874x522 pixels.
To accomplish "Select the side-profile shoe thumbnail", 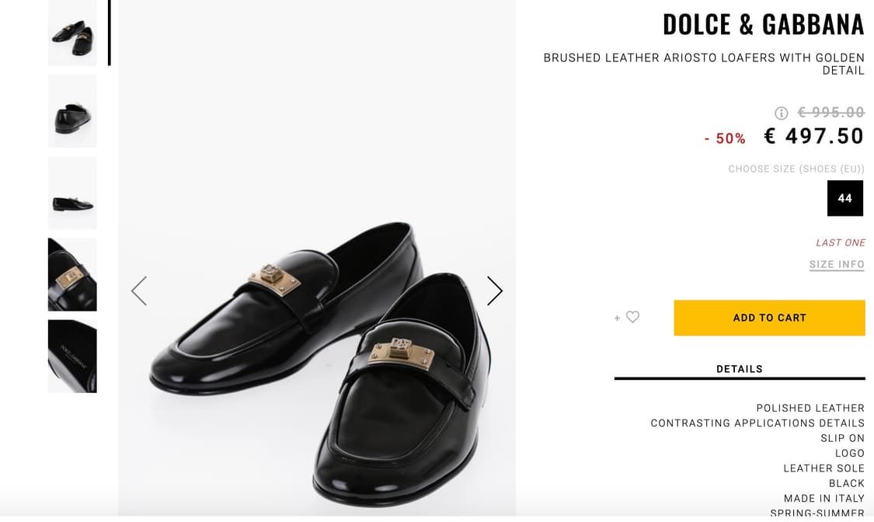I will click(x=72, y=193).
